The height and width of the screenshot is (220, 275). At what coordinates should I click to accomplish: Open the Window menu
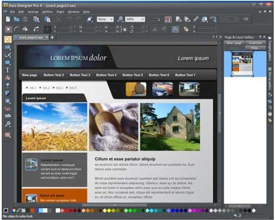click(73, 12)
